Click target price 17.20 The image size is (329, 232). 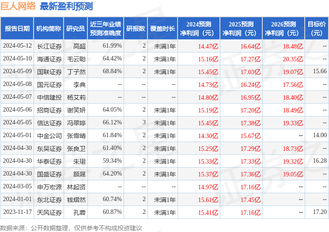(320, 212)
